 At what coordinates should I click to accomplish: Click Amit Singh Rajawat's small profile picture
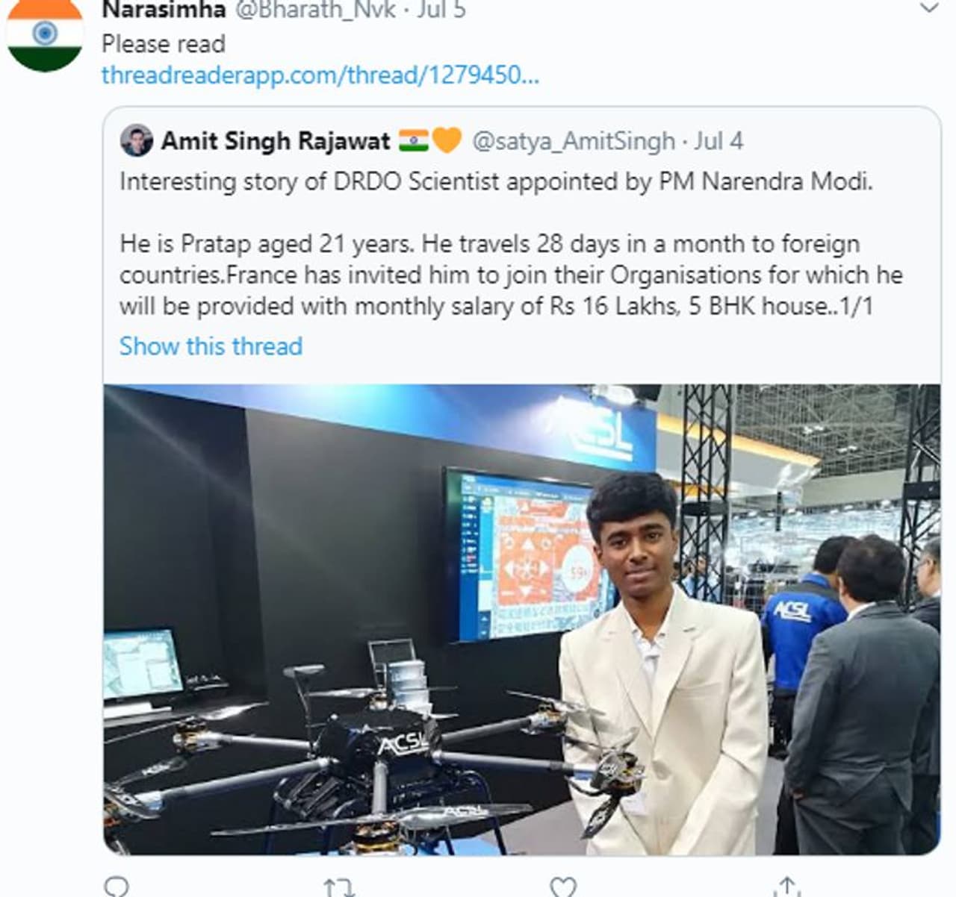(137, 141)
